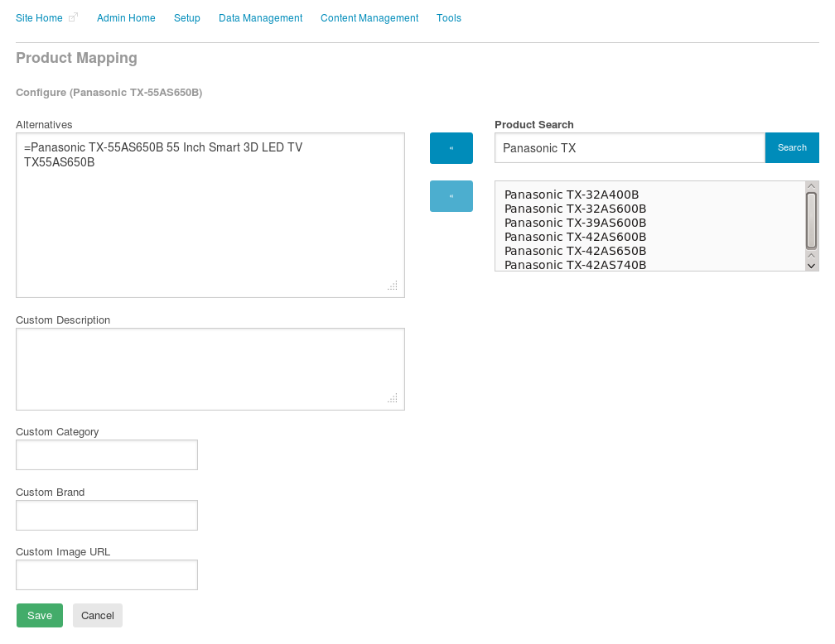835x644 pixels.
Task: Open the Data Management menu
Action: pos(260,18)
